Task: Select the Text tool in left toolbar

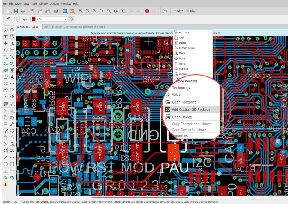Action: pos(12,77)
